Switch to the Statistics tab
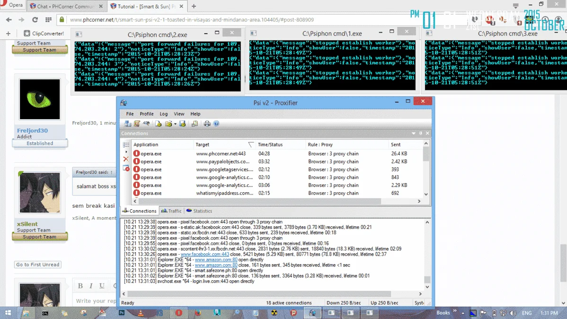567x319 pixels. 199,211
